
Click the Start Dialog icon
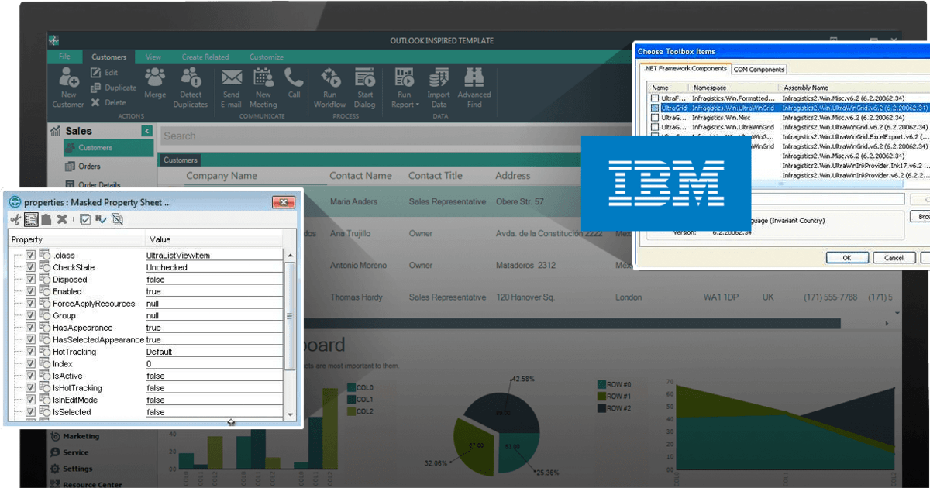[365, 77]
